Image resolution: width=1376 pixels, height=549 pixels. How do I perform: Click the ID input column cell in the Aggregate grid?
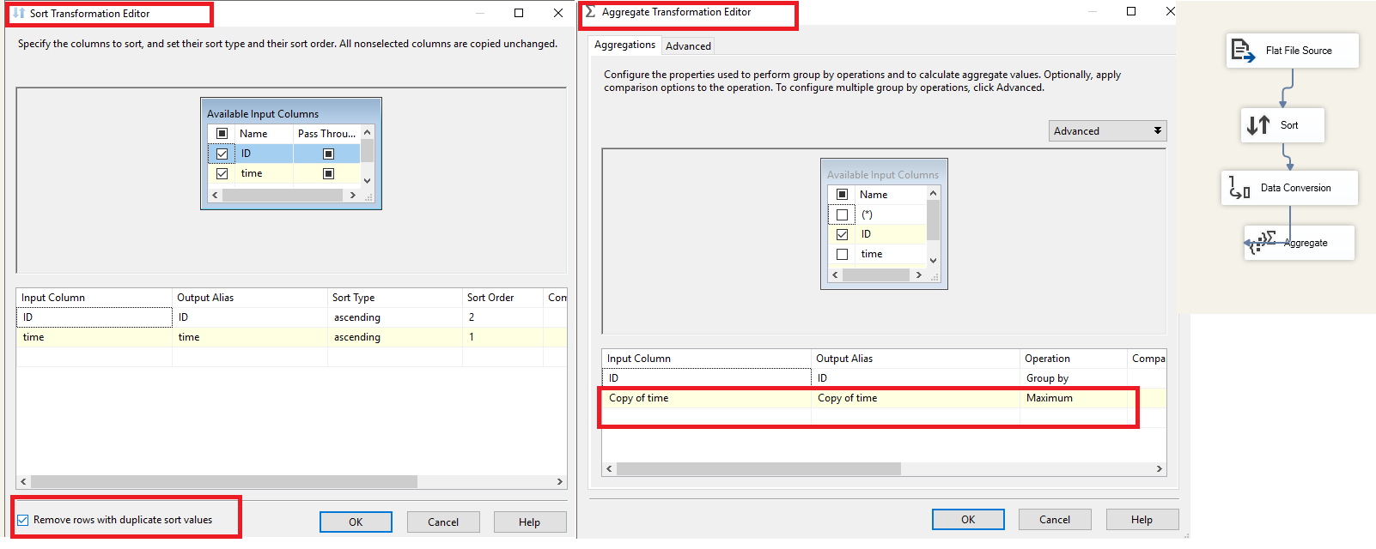707,378
